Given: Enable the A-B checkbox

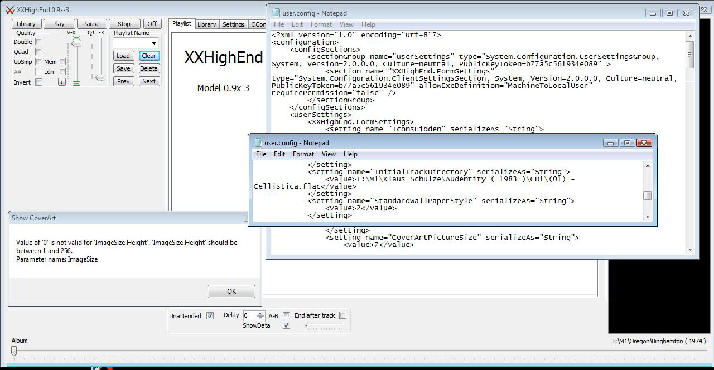Looking at the screenshot, I should click(x=286, y=315).
